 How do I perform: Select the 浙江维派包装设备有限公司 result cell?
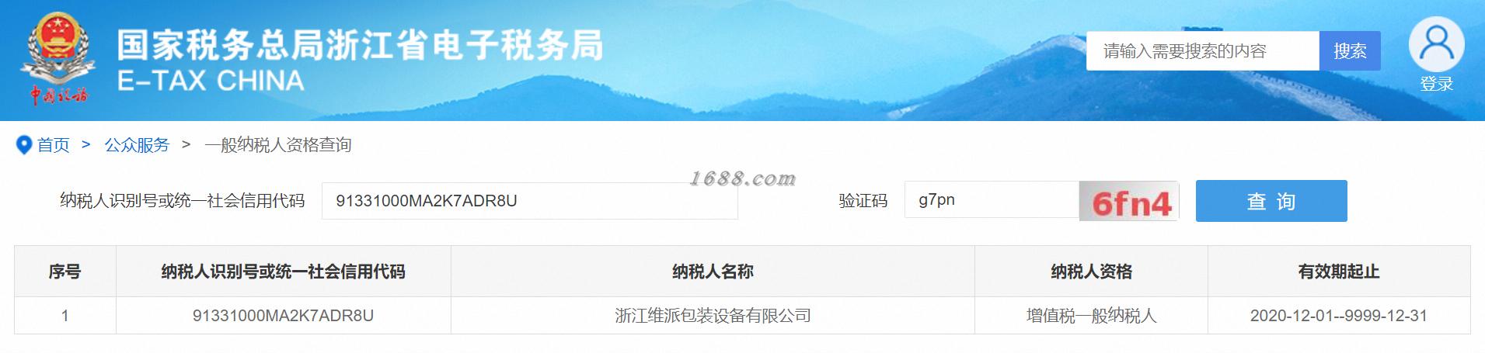pos(713,316)
